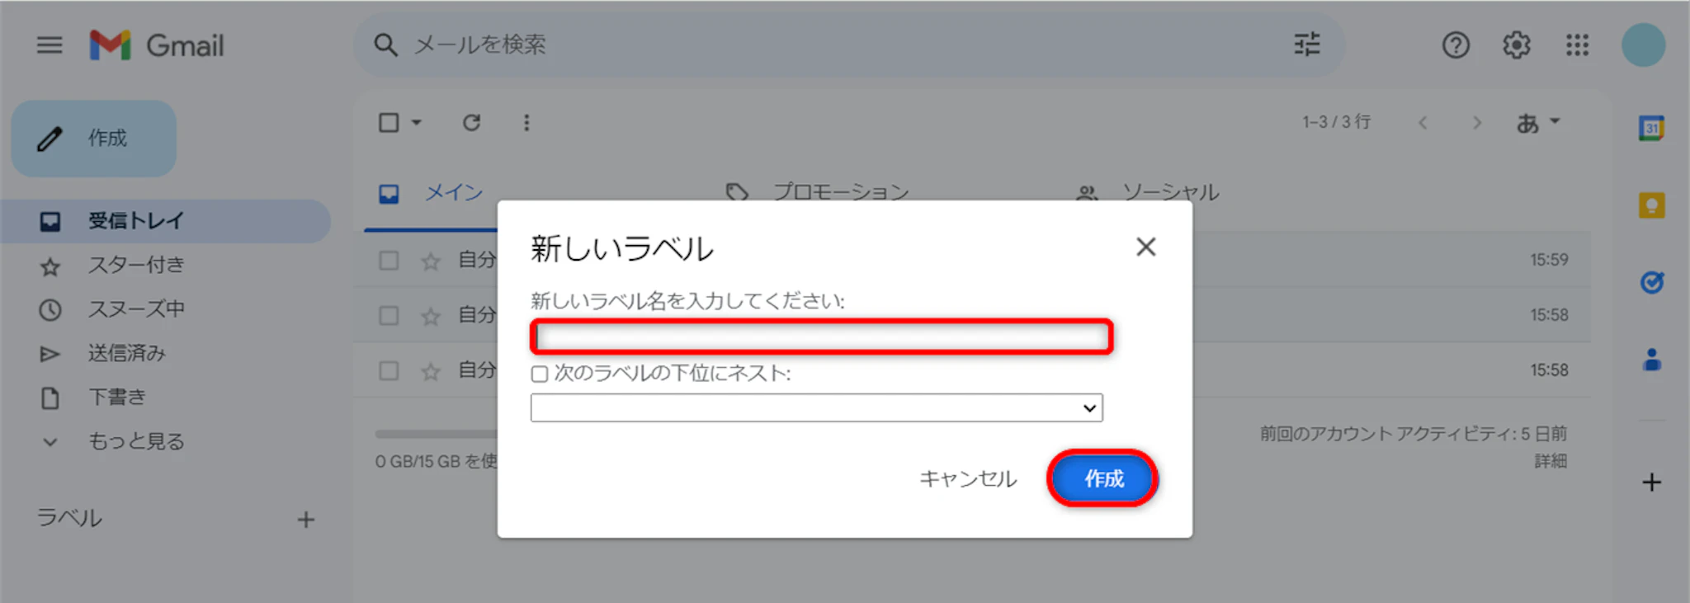Refresh the inbox list
The width and height of the screenshot is (1690, 603).
[x=471, y=123]
